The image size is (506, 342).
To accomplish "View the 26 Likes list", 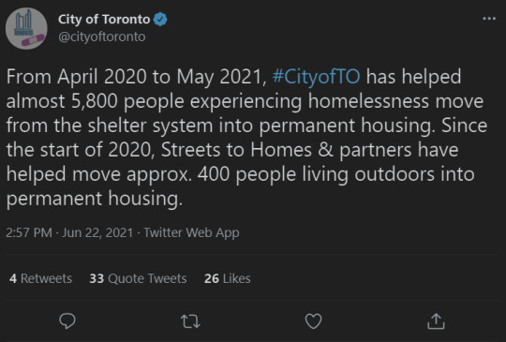I will pos(228,278).
